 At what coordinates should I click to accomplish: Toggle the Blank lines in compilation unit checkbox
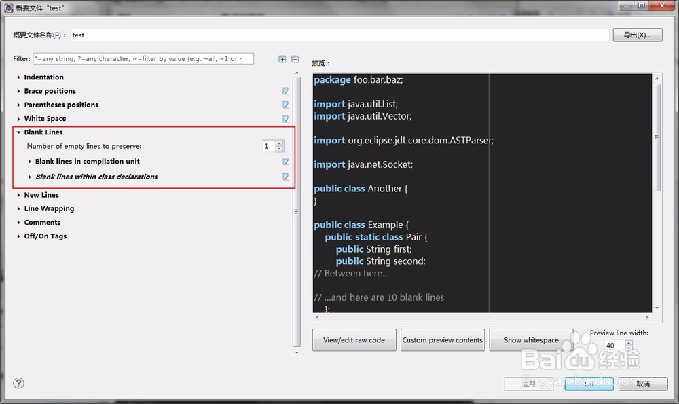(285, 161)
